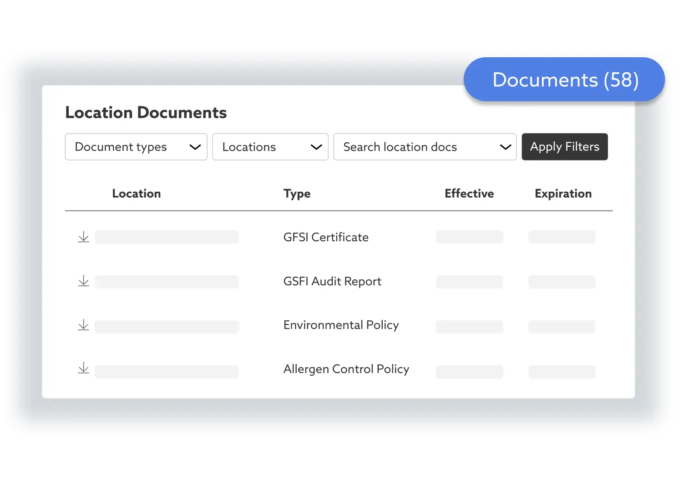Sort by the Location column header
Image resolution: width=684 pixels, height=478 pixels.
pos(137,194)
